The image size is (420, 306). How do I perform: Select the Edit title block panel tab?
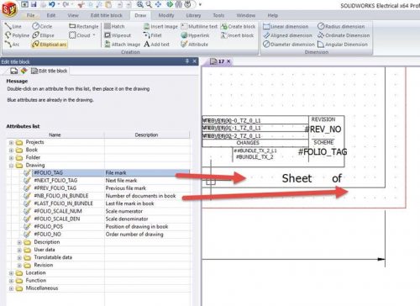pyautogui.click(x=50, y=71)
